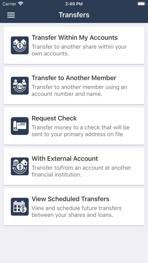Tap the Transfer Within My Accounts icon
Viewport: 148px width, 263px height.
click(20, 45)
